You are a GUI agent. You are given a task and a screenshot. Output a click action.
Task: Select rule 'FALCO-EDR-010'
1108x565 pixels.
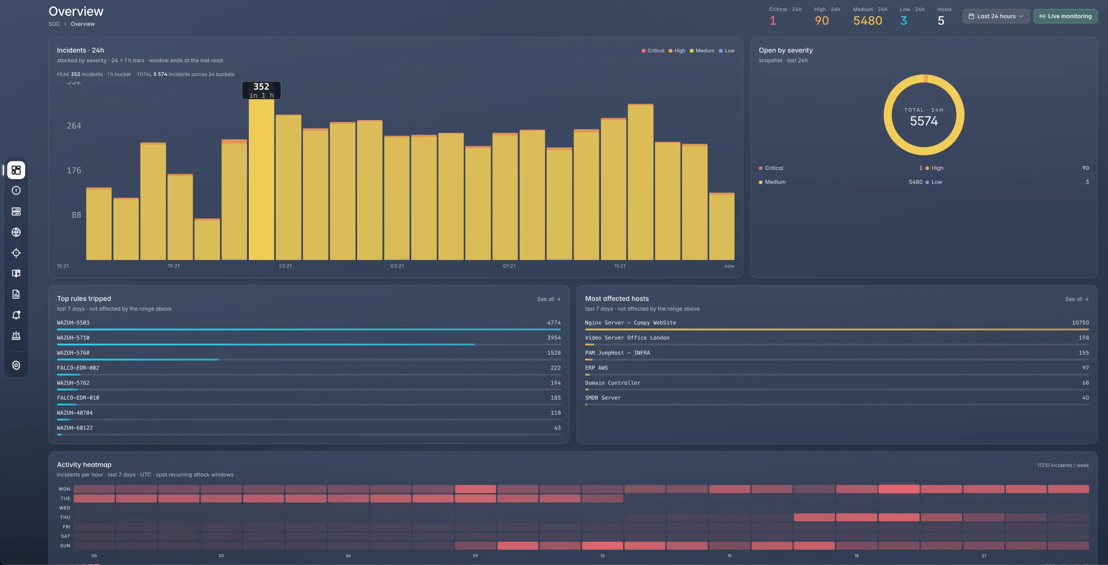[x=78, y=398]
